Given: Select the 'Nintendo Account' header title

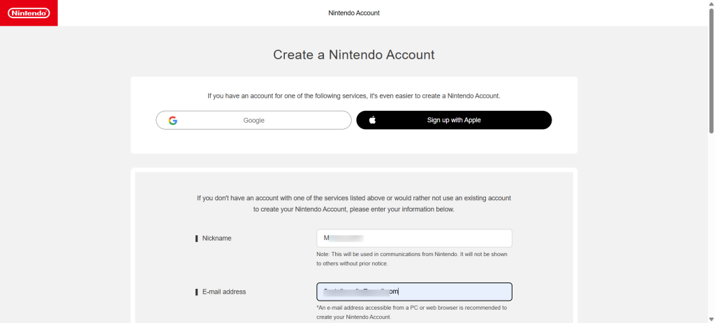Looking at the screenshot, I should pos(354,13).
